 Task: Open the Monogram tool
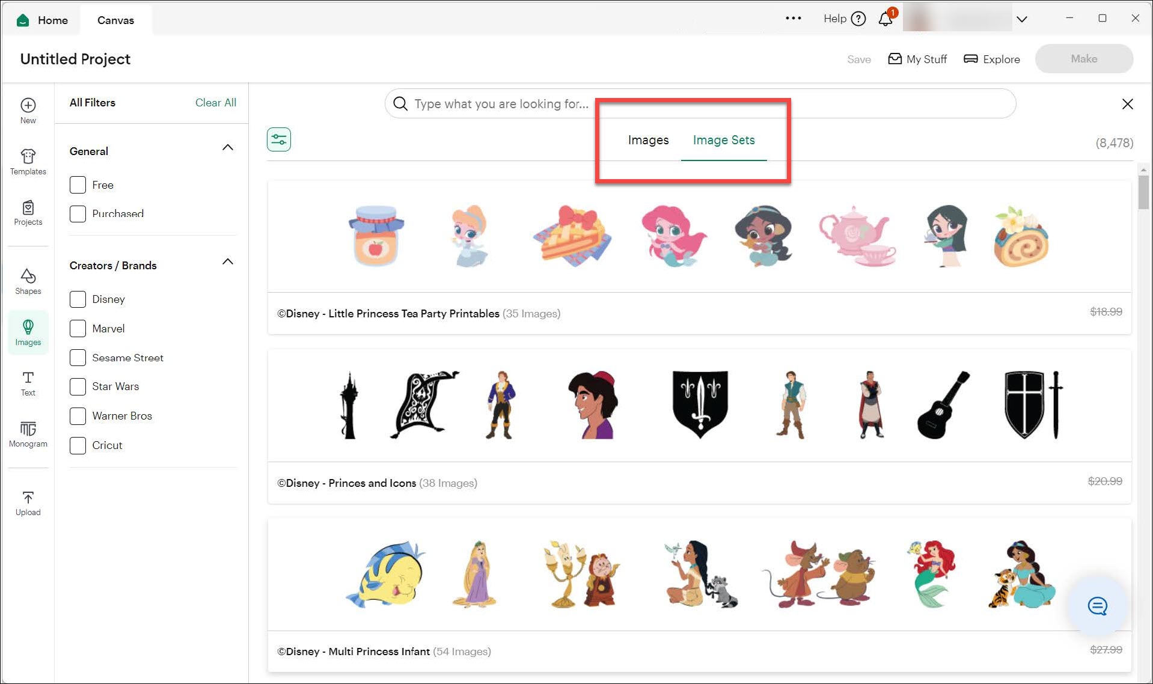coord(28,434)
